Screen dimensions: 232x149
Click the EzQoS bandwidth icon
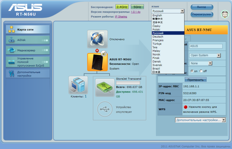coord(12,62)
